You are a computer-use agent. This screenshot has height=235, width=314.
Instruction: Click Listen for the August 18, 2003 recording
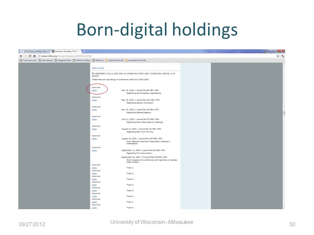pyautogui.click(x=94, y=139)
